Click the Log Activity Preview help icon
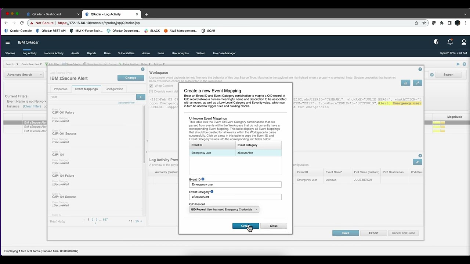The image size is (470, 264). point(420,155)
